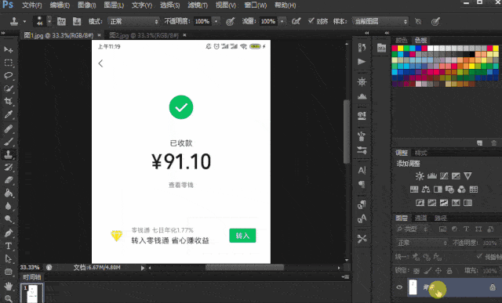Expand the status bar info arrow
Viewport: 502px width, 303px height.
(x=143, y=268)
